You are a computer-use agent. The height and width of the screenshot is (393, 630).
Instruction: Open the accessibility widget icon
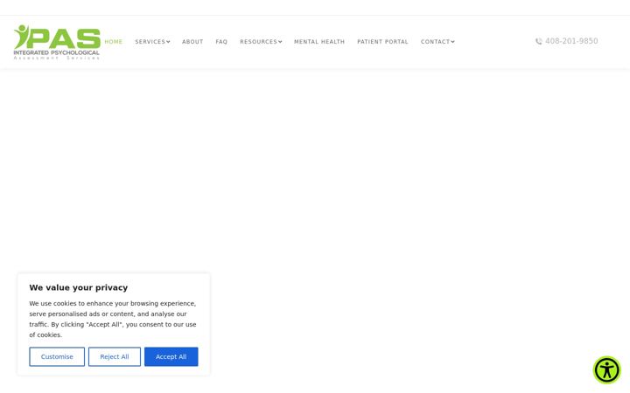click(606, 369)
